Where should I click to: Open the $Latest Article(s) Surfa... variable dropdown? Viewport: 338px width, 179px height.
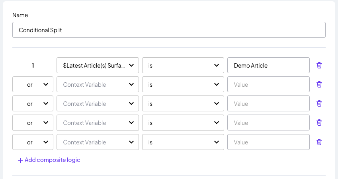pyautogui.click(x=98, y=65)
